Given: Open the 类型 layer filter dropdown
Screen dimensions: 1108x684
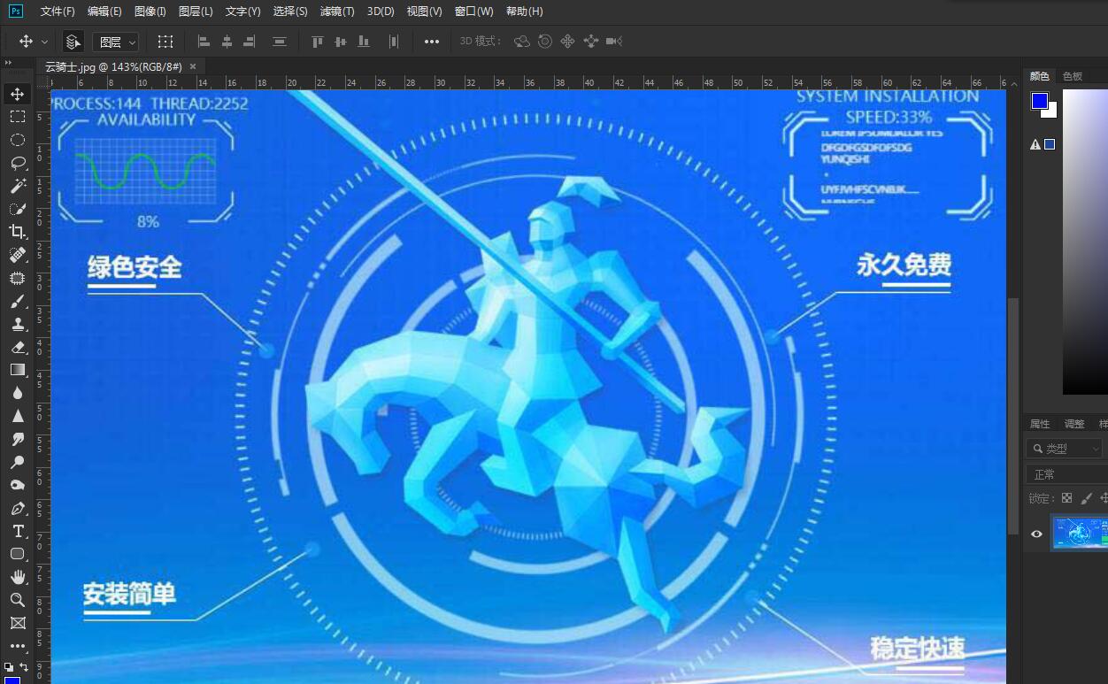Looking at the screenshot, I should click(x=1065, y=449).
